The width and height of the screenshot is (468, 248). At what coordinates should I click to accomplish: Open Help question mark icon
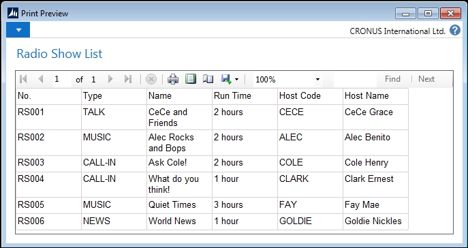(x=455, y=31)
